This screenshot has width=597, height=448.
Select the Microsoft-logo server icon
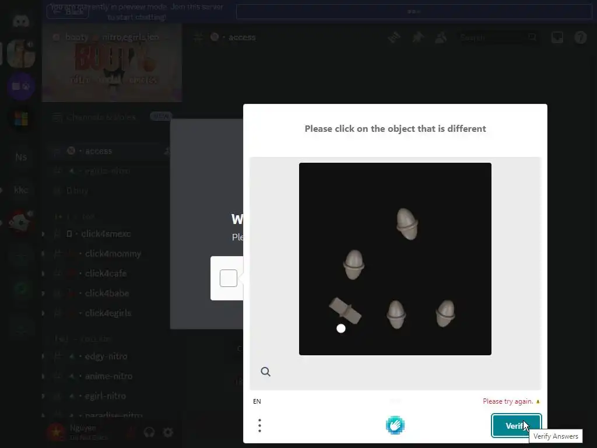pos(21,118)
